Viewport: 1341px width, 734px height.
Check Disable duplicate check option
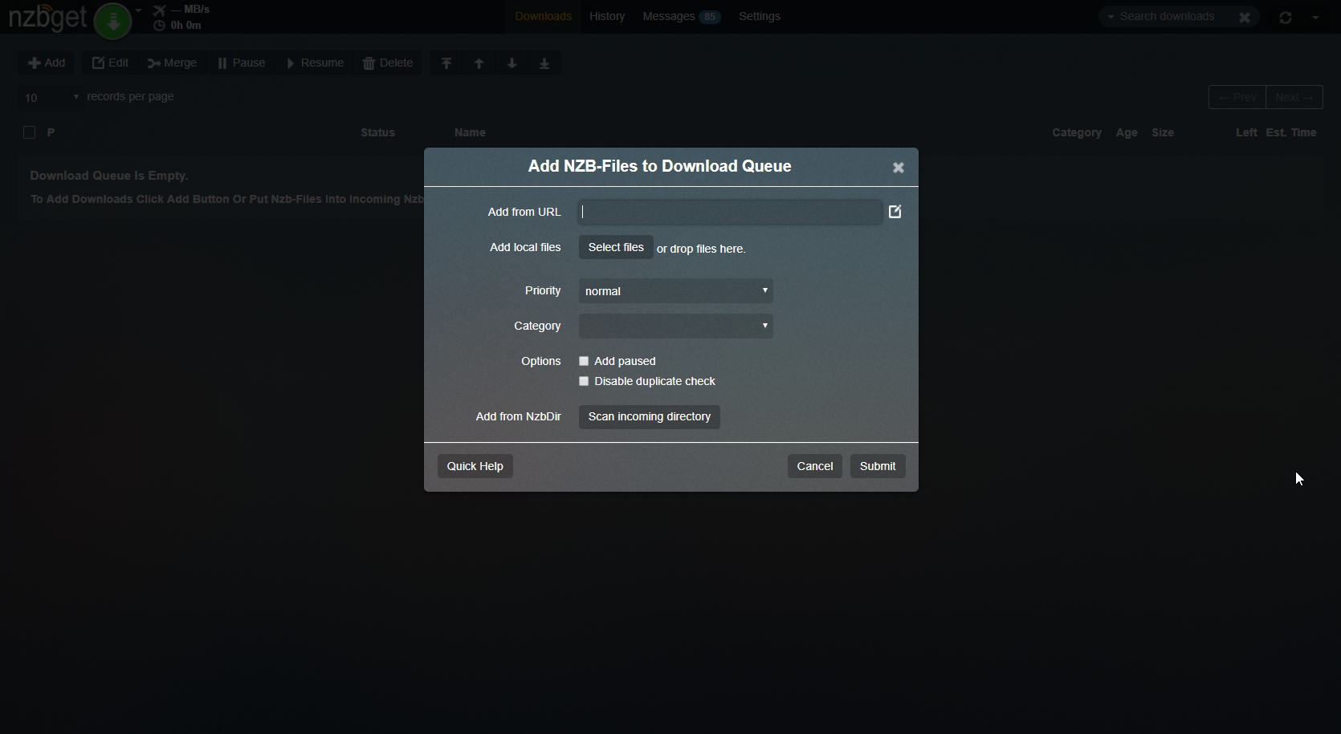(x=584, y=381)
